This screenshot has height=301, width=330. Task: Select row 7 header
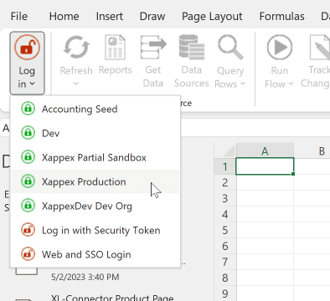(225, 262)
